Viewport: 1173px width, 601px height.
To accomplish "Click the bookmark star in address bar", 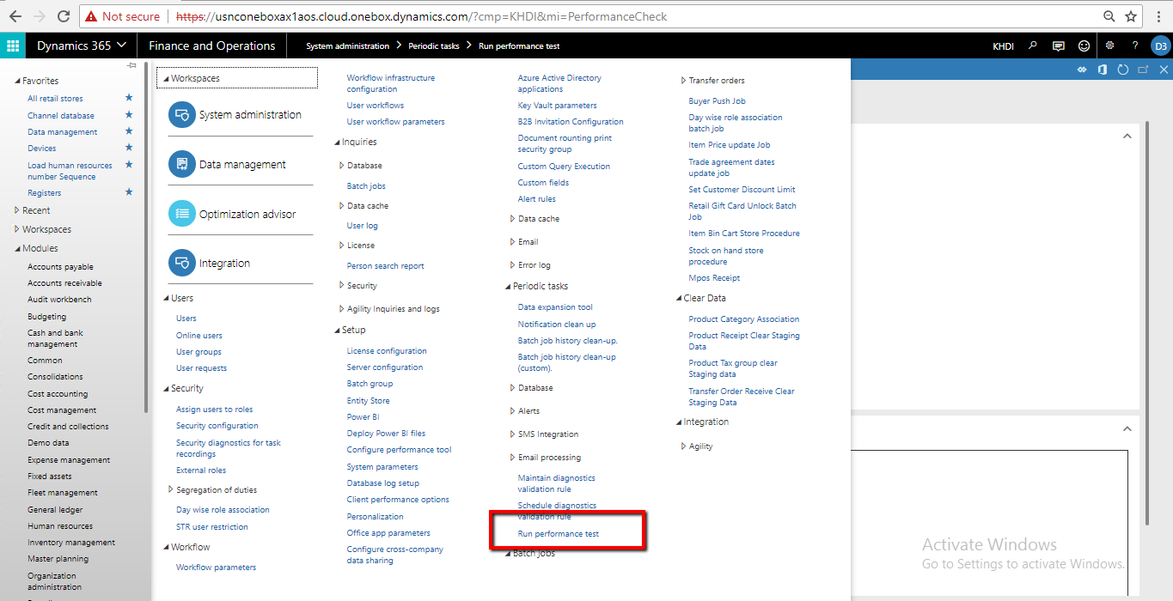I will [x=1131, y=16].
